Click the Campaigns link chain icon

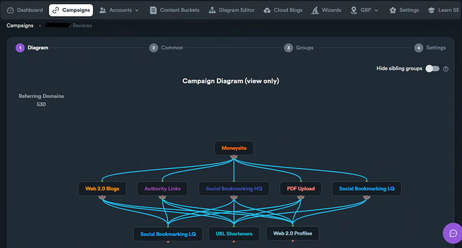(x=56, y=10)
